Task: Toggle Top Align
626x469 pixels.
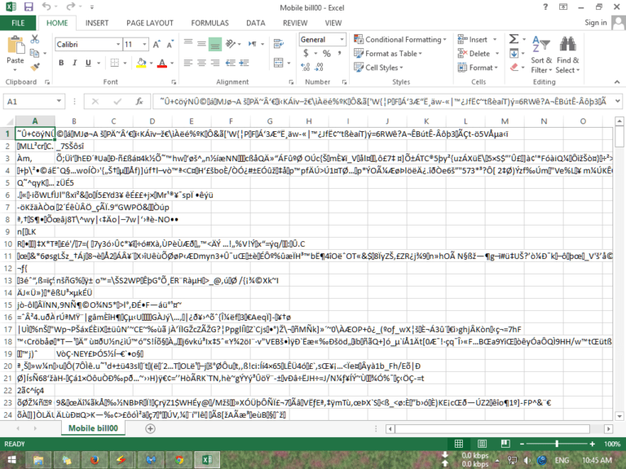Action: pos(188,43)
